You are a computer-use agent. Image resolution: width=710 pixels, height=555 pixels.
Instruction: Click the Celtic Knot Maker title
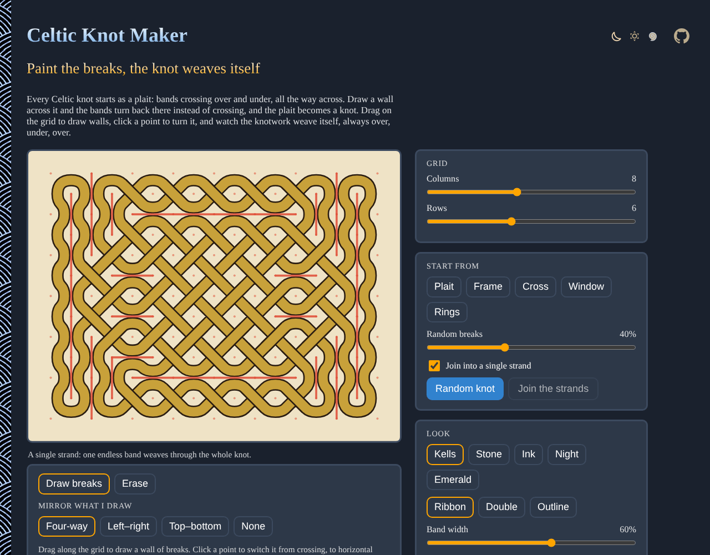pyautogui.click(x=107, y=36)
